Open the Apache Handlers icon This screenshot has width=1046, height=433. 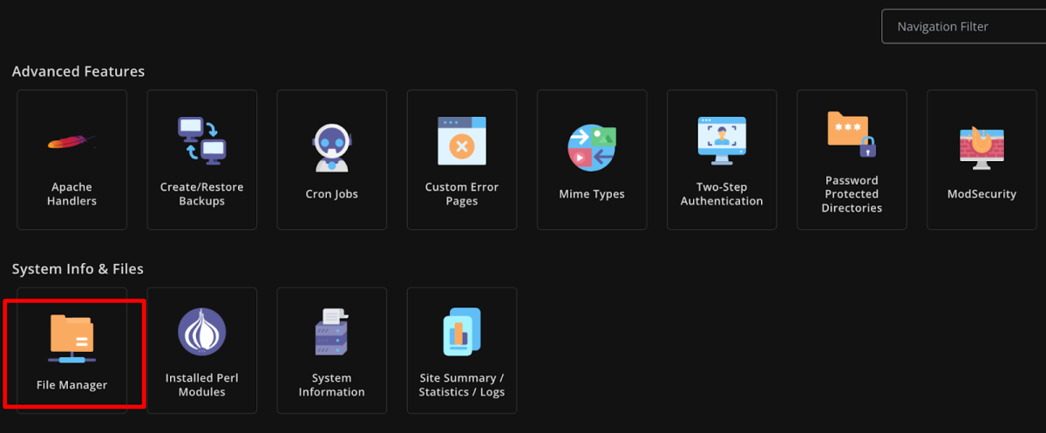point(72,142)
